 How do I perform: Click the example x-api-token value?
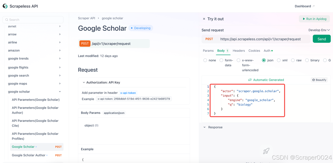134,99
